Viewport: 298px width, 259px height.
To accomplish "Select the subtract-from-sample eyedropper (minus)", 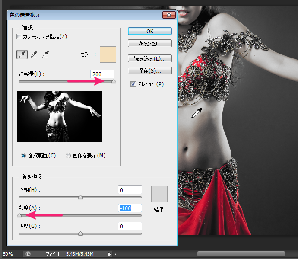I will coord(45,54).
